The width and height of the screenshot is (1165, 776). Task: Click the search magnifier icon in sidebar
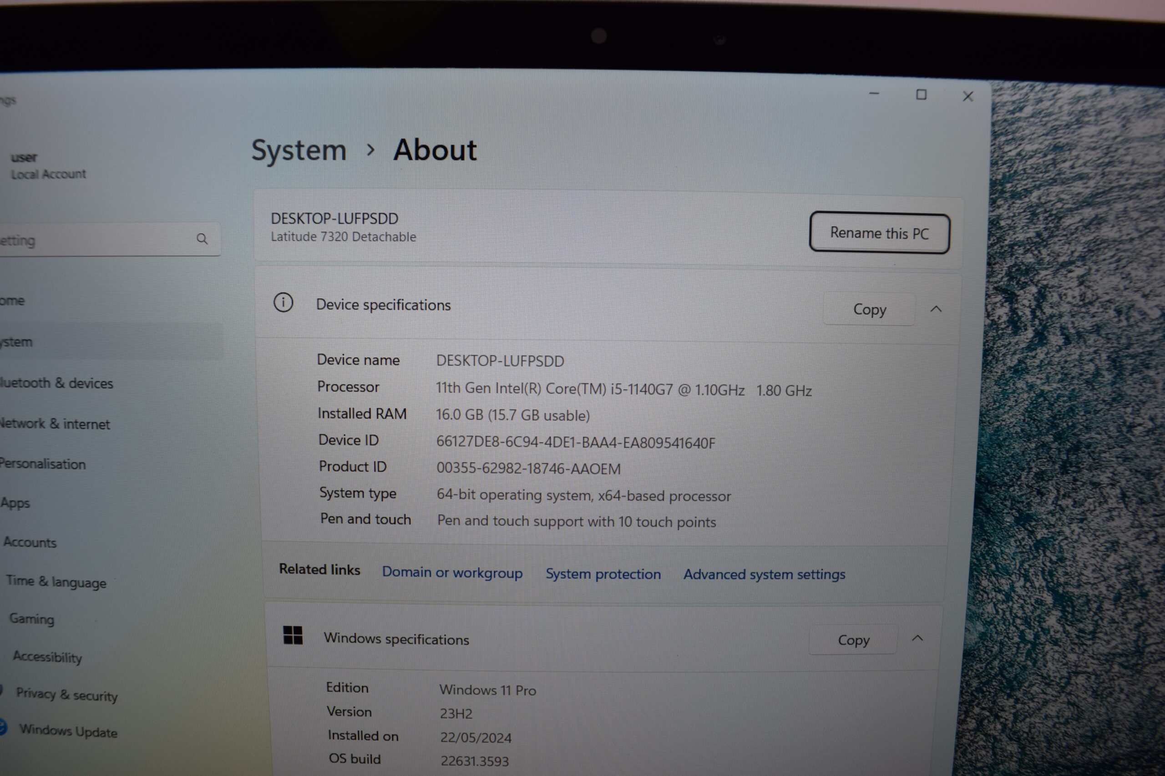click(202, 239)
